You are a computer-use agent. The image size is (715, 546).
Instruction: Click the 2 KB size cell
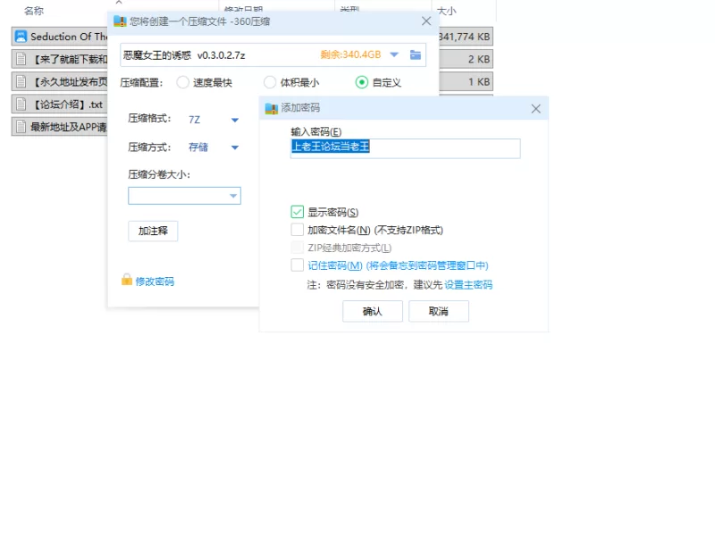[479, 59]
